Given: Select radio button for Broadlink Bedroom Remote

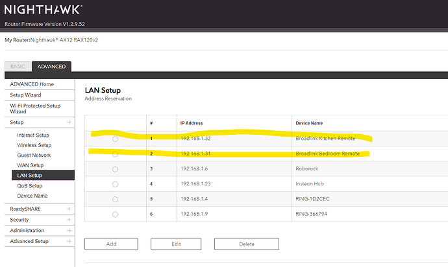Looking at the screenshot, I should pos(115,154).
